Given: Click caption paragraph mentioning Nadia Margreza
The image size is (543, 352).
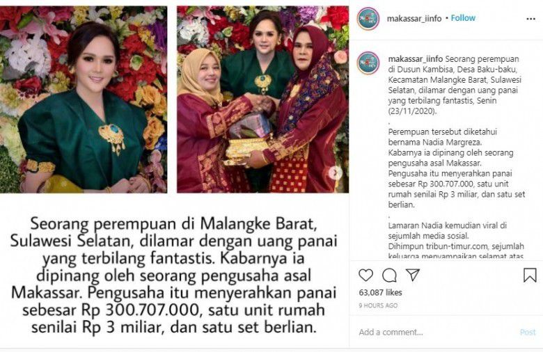Looking at the screenshot, I should tap(457, 168).
